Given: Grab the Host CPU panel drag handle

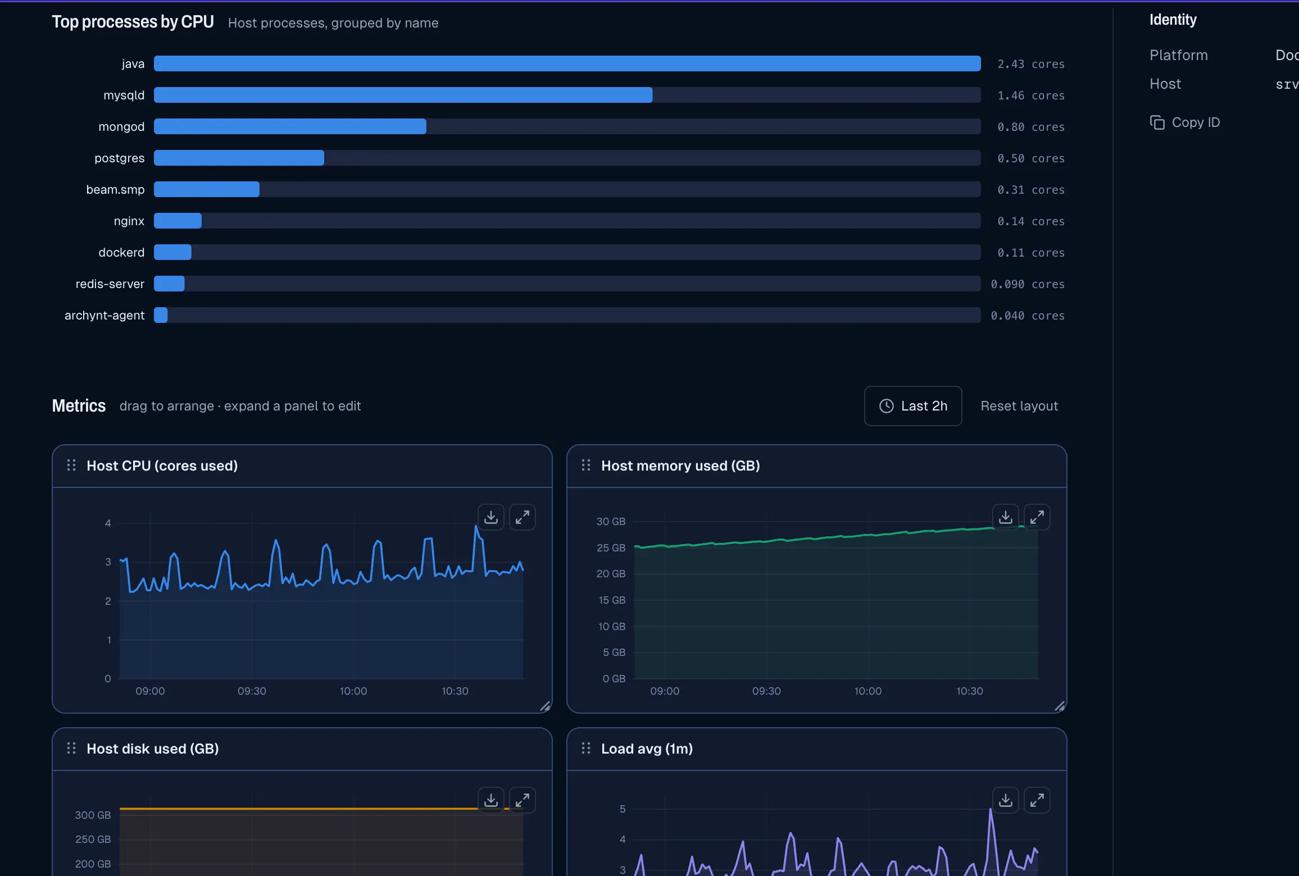Looking at the screenshot, I should pos(71,466).
